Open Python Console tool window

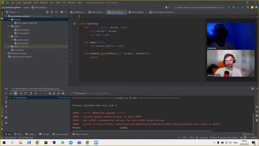pyautogui.click(x=80, y=134)
